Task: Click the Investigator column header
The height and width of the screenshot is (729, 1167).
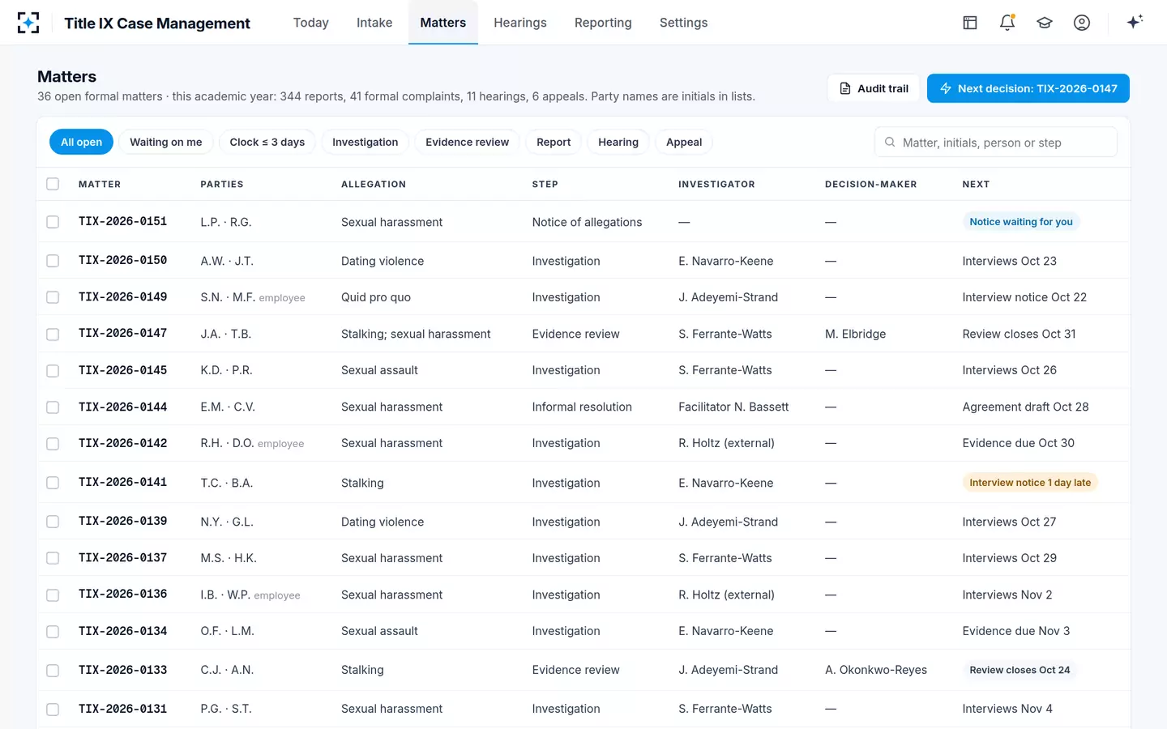Action: click(716, 185)
